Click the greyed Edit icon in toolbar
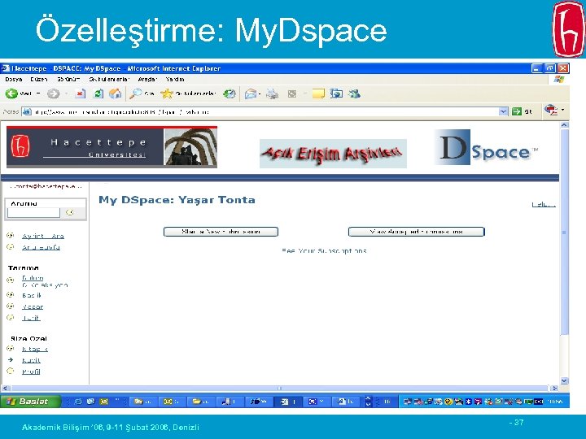The height and width of the screenshot is (439, 586). click(292, 93)
